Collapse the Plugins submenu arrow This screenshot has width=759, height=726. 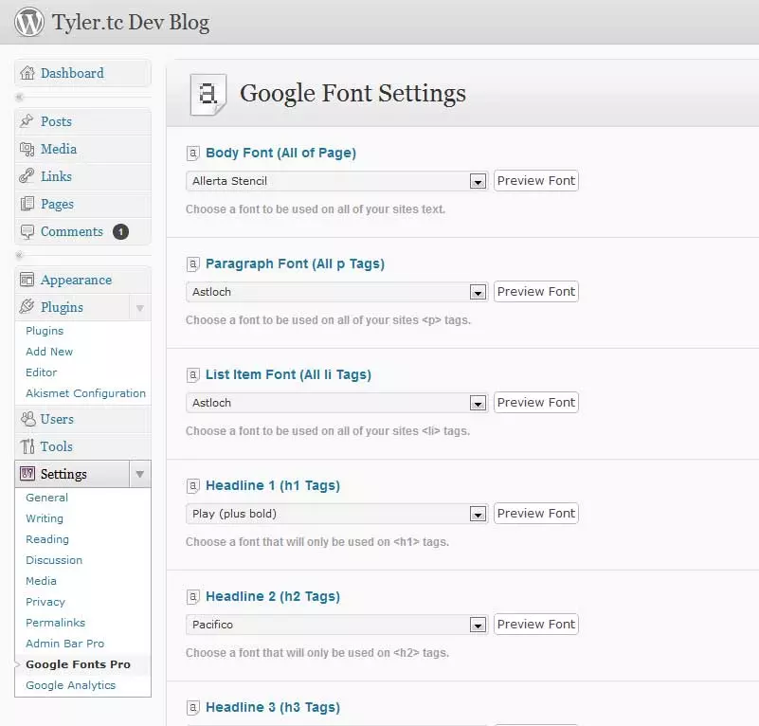click(x=140, y=307)
